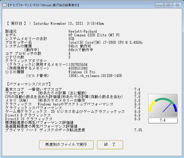Close the Winsat results window
The width and height of the screenshot is (184, 158).
(177, 5)
